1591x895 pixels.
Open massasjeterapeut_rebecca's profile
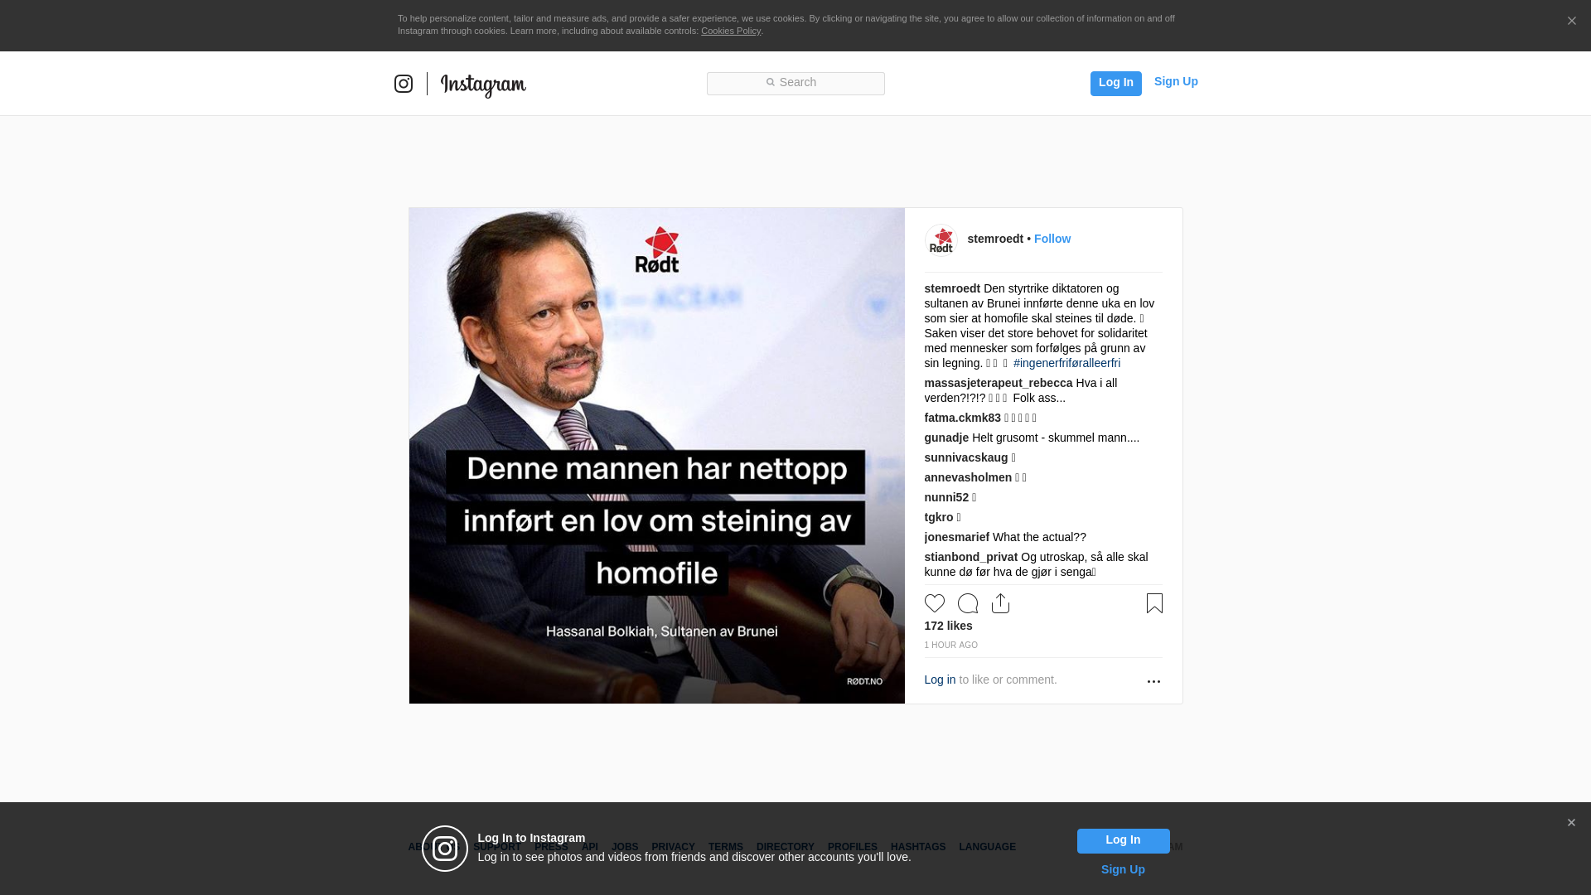click(999, 383)
